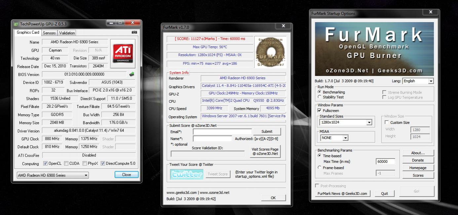
Task: Toggle the DirectCompute 5.0 checkbox
Action: [x=103, y=163]
